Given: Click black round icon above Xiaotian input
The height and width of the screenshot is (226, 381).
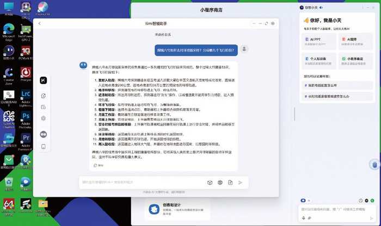Looking at the screenshot, I should click(x=366, y=200).
